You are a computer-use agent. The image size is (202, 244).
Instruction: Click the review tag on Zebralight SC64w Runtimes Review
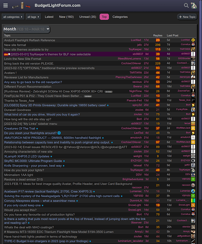(108, 92)
